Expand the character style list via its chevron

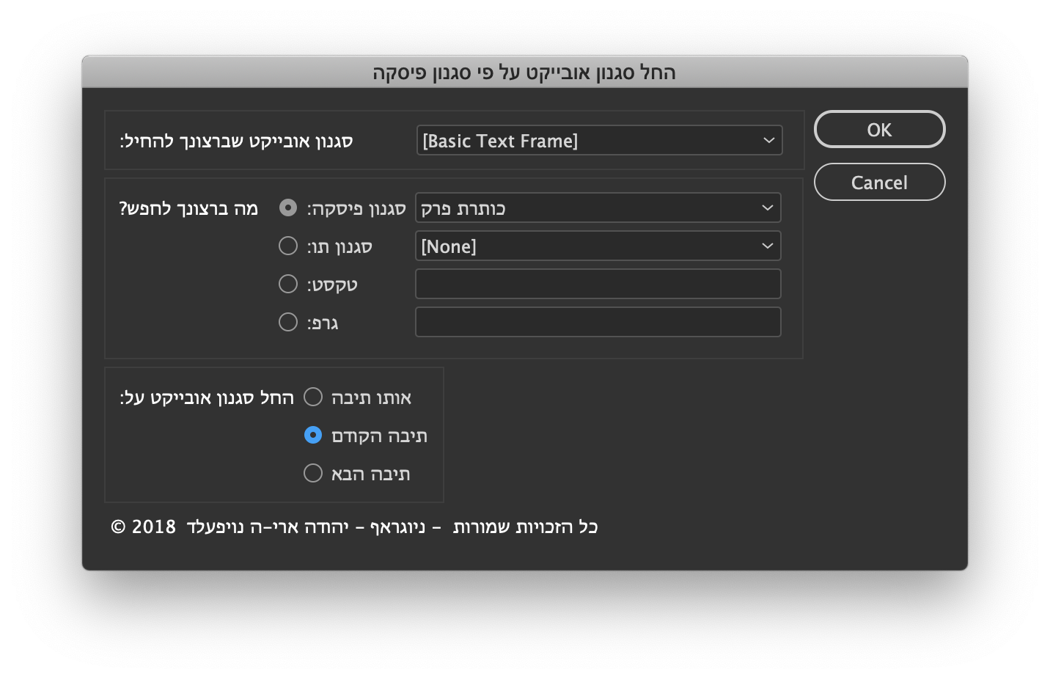click(x=767, y=246)
